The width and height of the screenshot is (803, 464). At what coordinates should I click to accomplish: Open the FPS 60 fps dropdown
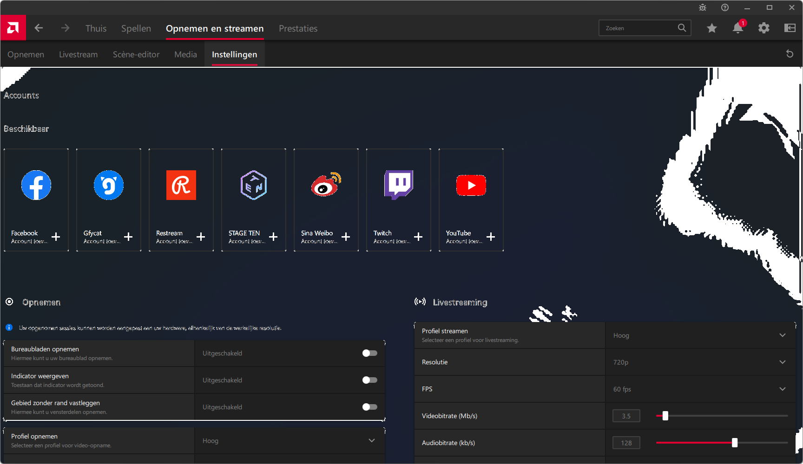pyautogui.click(x=700, y=389)
